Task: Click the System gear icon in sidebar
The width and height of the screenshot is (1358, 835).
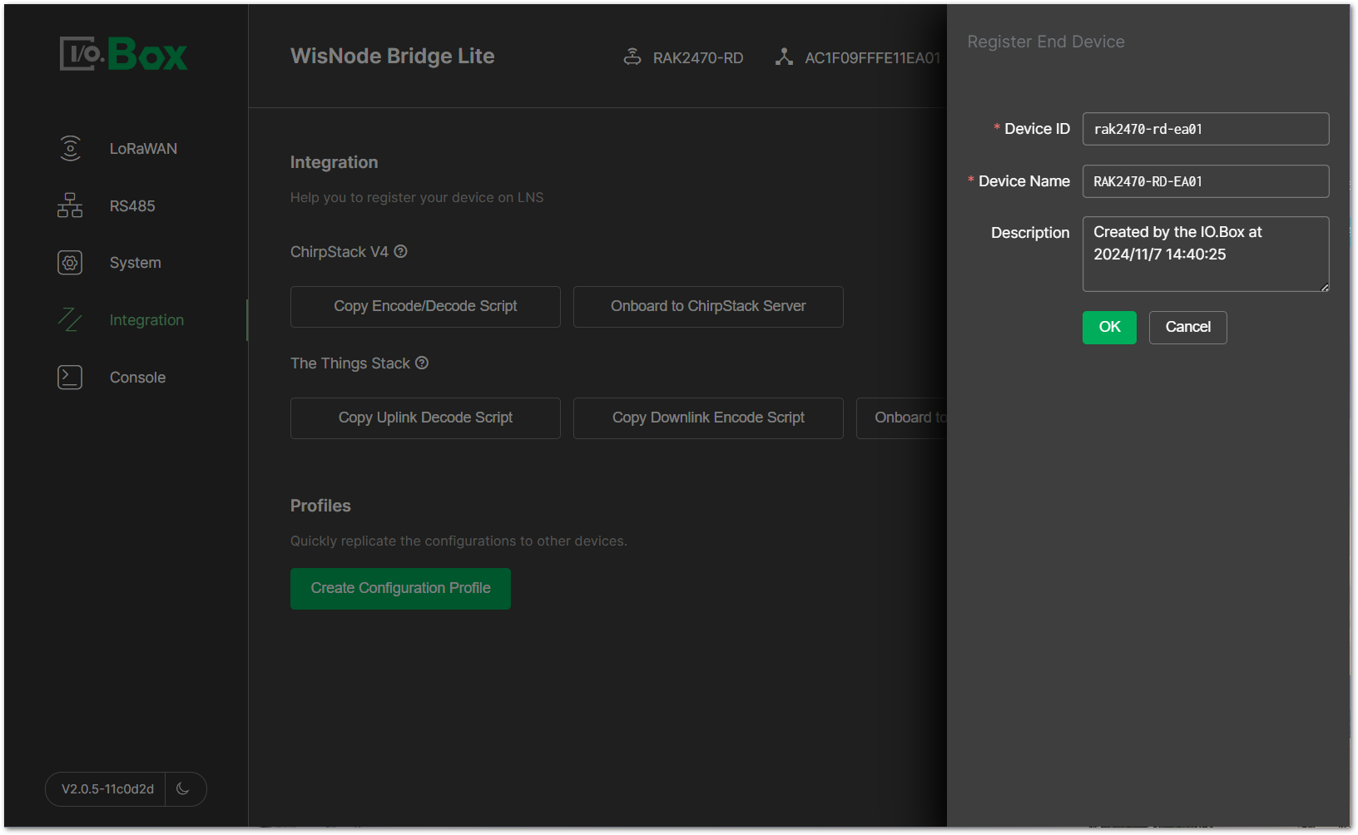Action: coord(70,263)
